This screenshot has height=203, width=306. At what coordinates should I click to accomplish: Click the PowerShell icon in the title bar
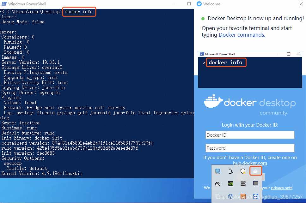point(4,4)
